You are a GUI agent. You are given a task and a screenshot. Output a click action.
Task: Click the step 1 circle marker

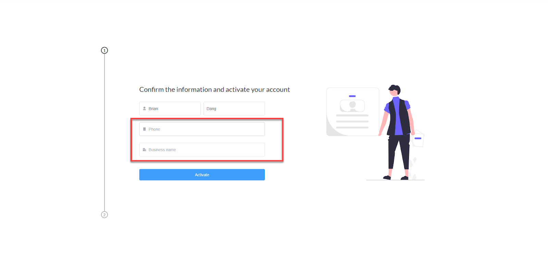pyautogui.click(x=104, y=50)
